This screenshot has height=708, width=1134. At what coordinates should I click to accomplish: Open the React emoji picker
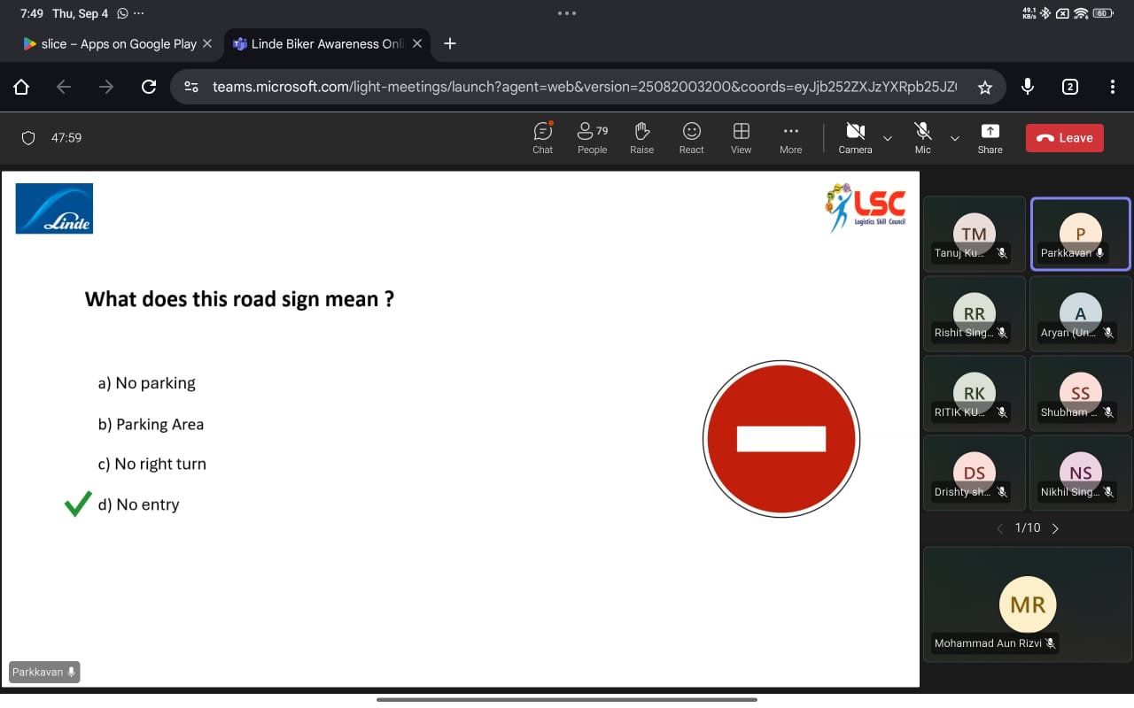click(691, 138)
